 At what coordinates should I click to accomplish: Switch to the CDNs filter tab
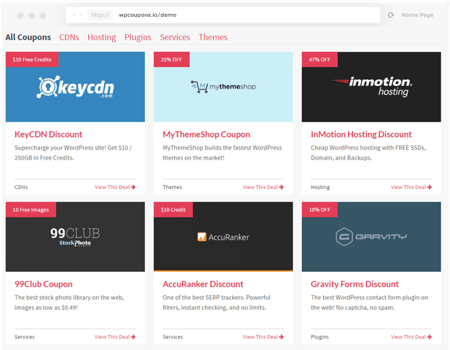pyautogui.click(x=69, y=37)
